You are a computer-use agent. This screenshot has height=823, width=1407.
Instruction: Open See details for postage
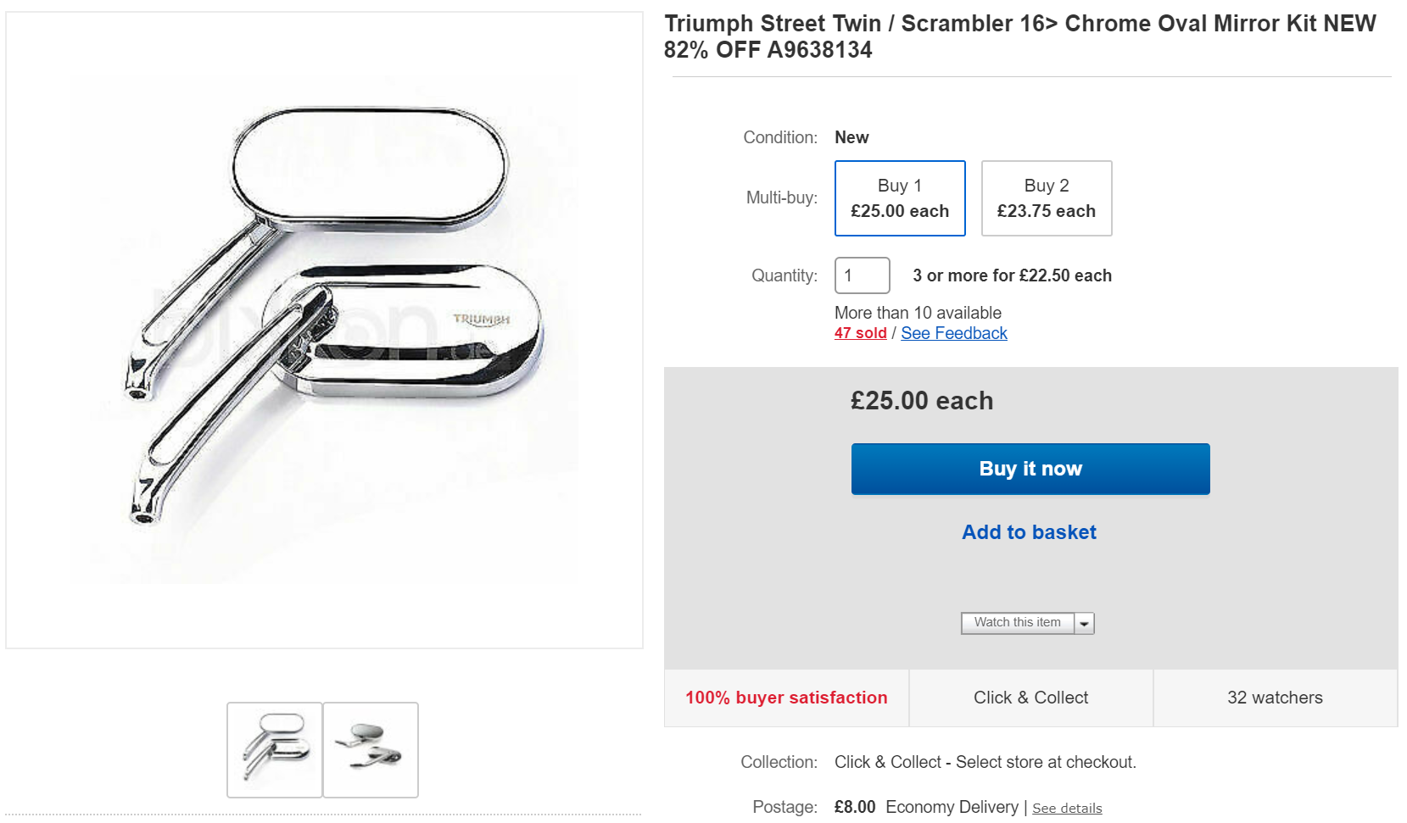tap(1067, 808)
